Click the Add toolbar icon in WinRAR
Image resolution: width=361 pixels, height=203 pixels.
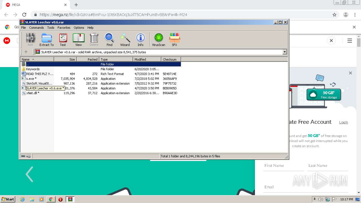pyautogui.click(x=30, y=39)
